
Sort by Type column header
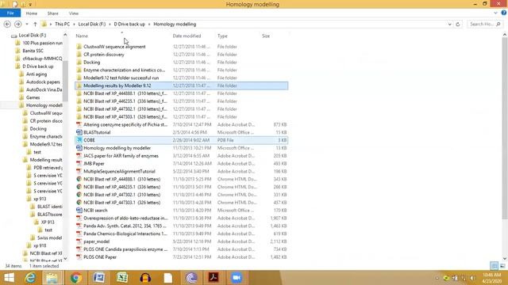tap(222, 36)
